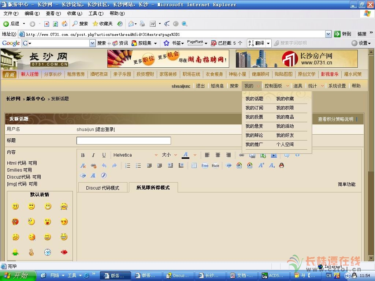Screen dimensions: 375x281
Task: Insert table using grid icon
Action: pyautogui.click(x=194, y=166)
